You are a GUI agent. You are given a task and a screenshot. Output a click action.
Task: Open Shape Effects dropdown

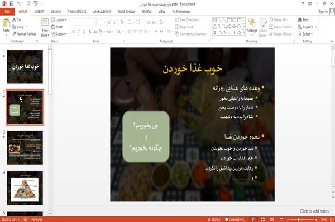(x=281, y=34)
